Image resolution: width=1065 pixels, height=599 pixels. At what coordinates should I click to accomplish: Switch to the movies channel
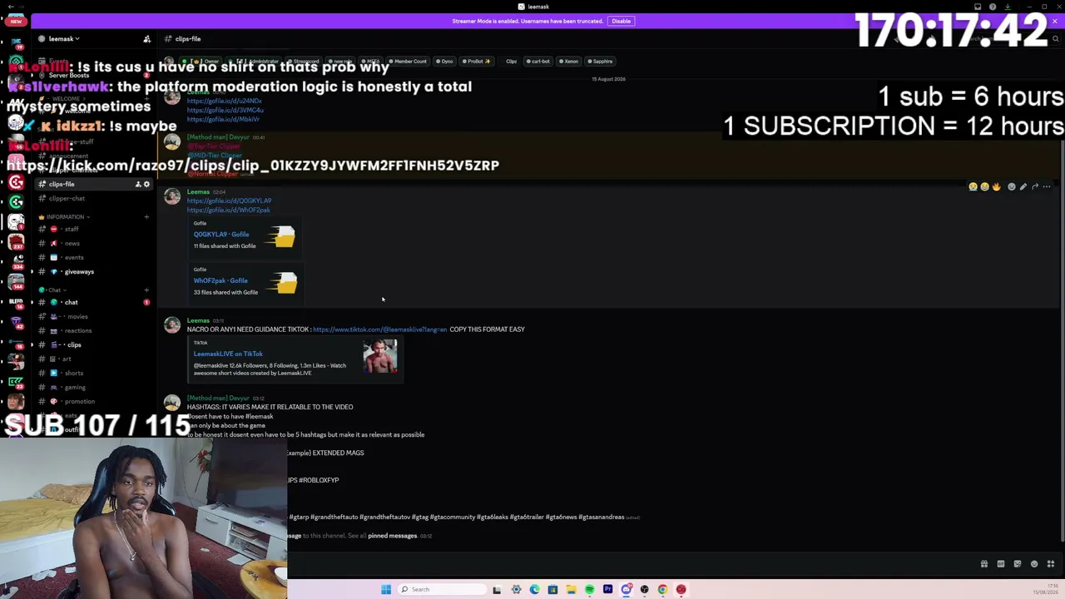coord(93,317)
